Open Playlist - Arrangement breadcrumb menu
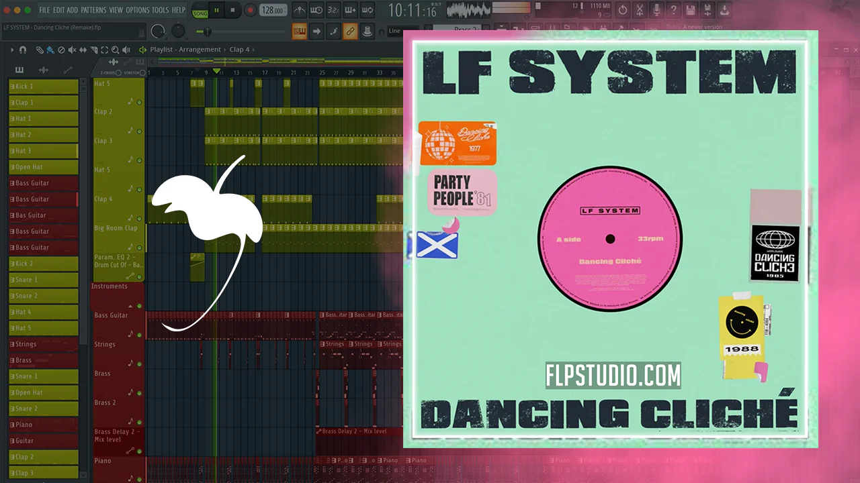The image size is (860, 483). point(185,50)
